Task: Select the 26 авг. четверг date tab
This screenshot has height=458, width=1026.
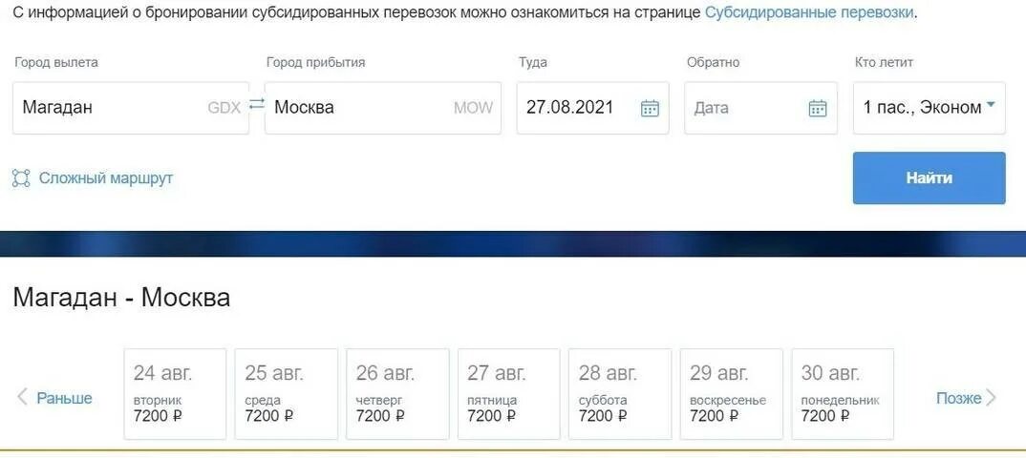Action: tap(397, 394)
